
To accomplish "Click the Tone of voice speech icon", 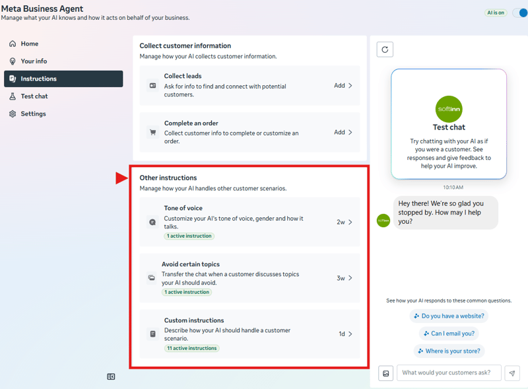I will 152,222.
